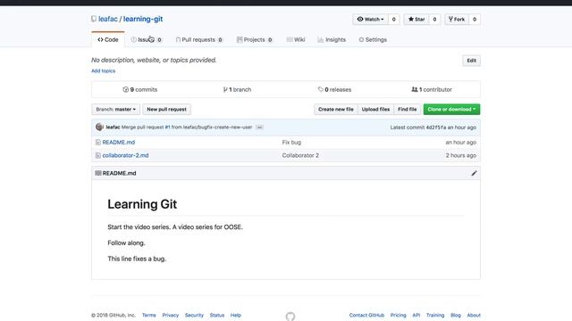Click the file icon beside README.md row
Image resolution: width=572 pixels, height=321 pixels.
97,143
